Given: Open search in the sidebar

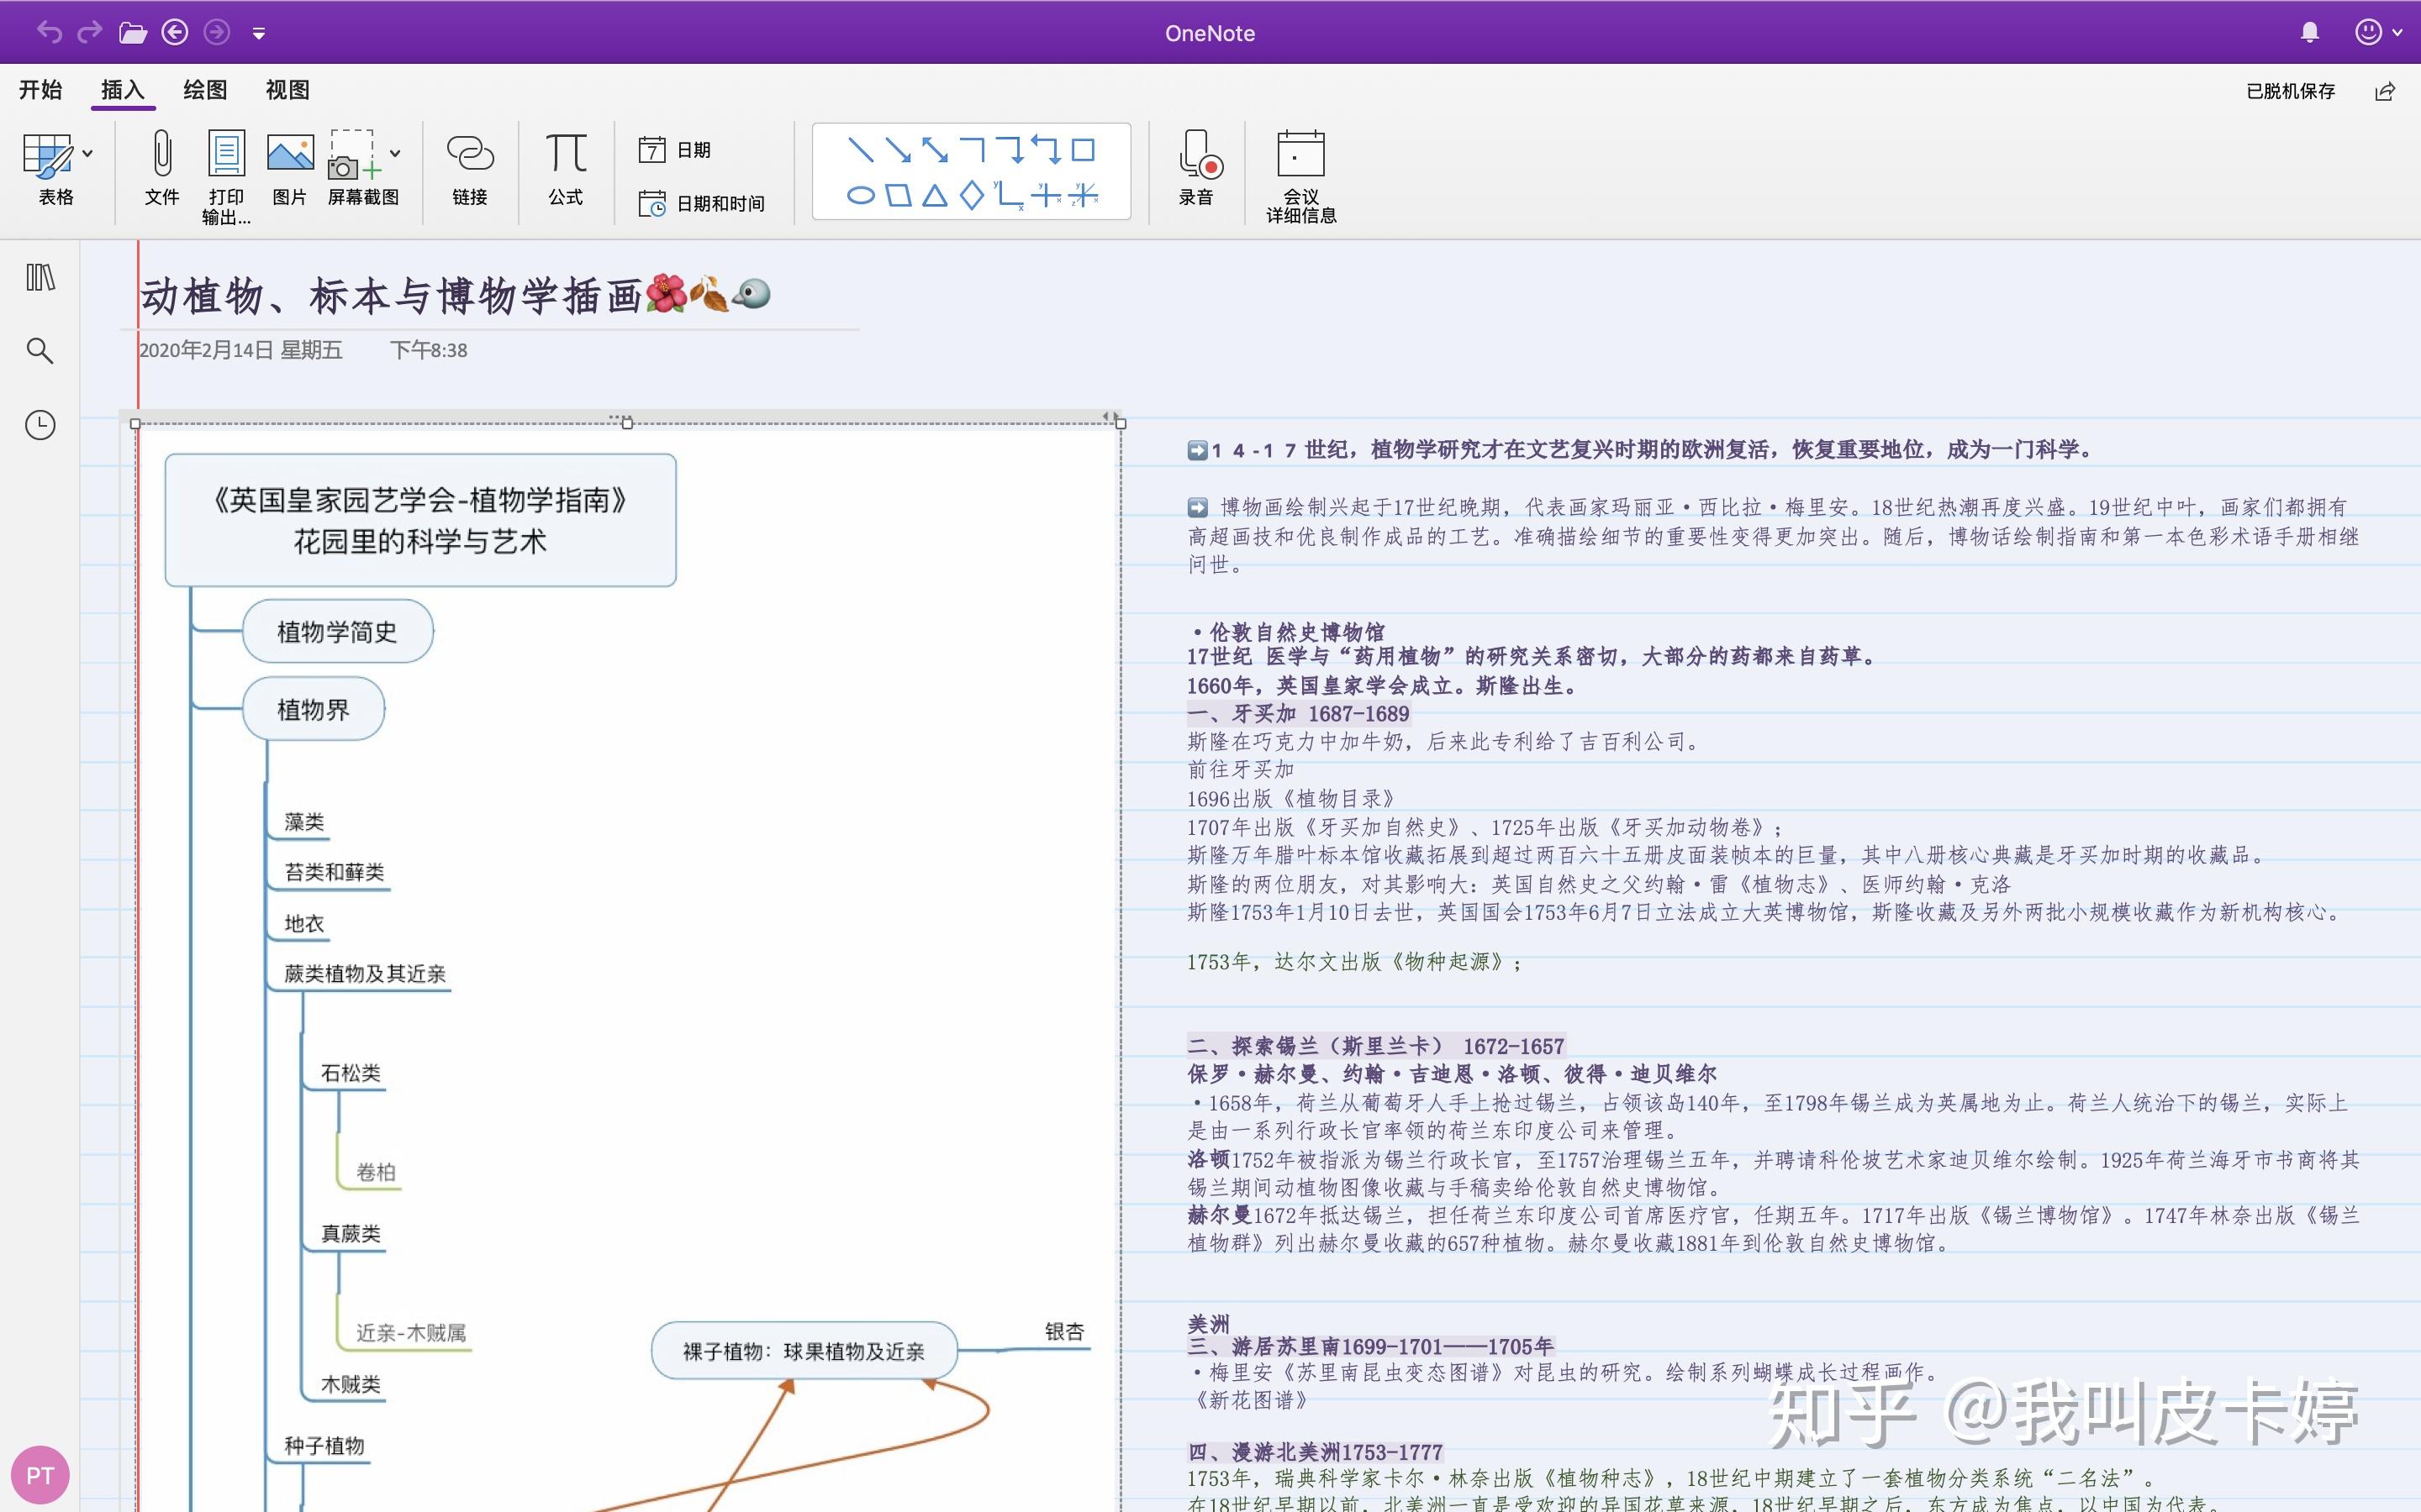Looking at the screenshot, I should (x=40, y=351).
